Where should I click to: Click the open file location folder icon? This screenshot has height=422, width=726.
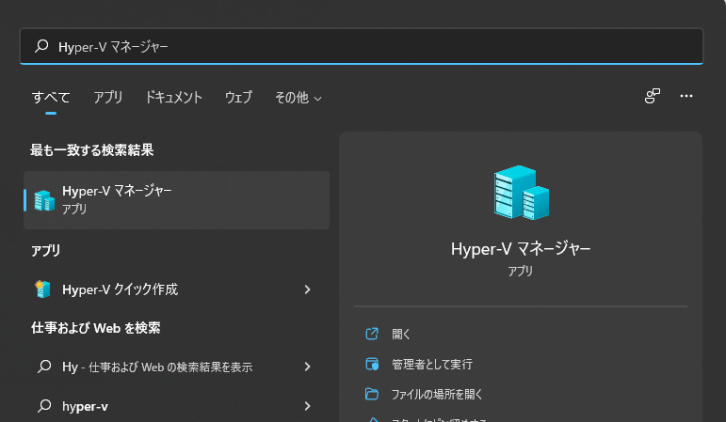[x=372, y=394]
